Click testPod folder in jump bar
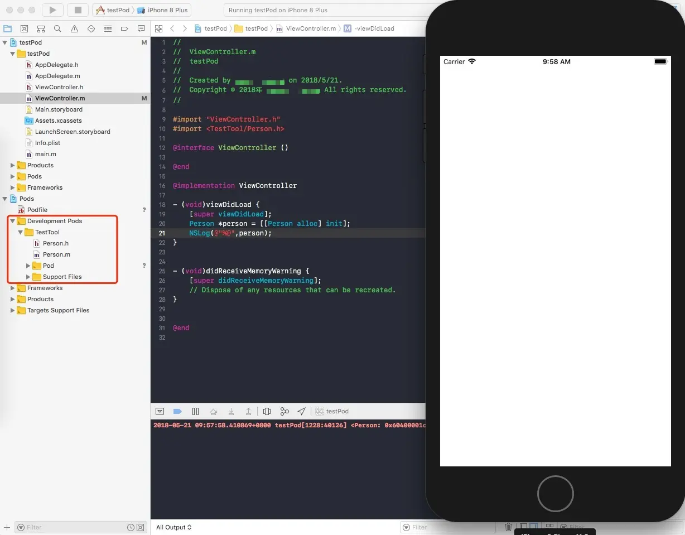The width and height of the screenshot is (685, 535). tap(252, 28)
